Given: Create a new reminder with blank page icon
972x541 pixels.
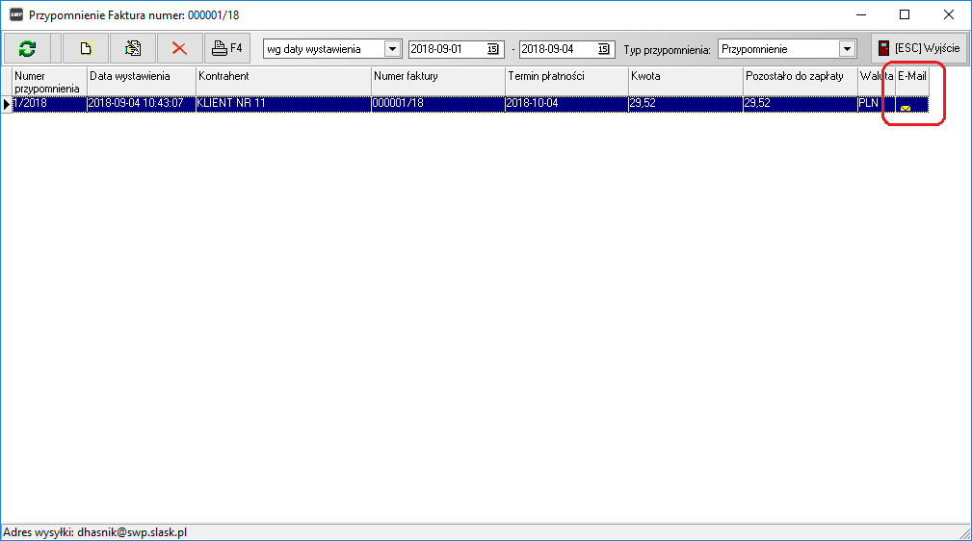Looking at the screenshot, I should 85,48.
